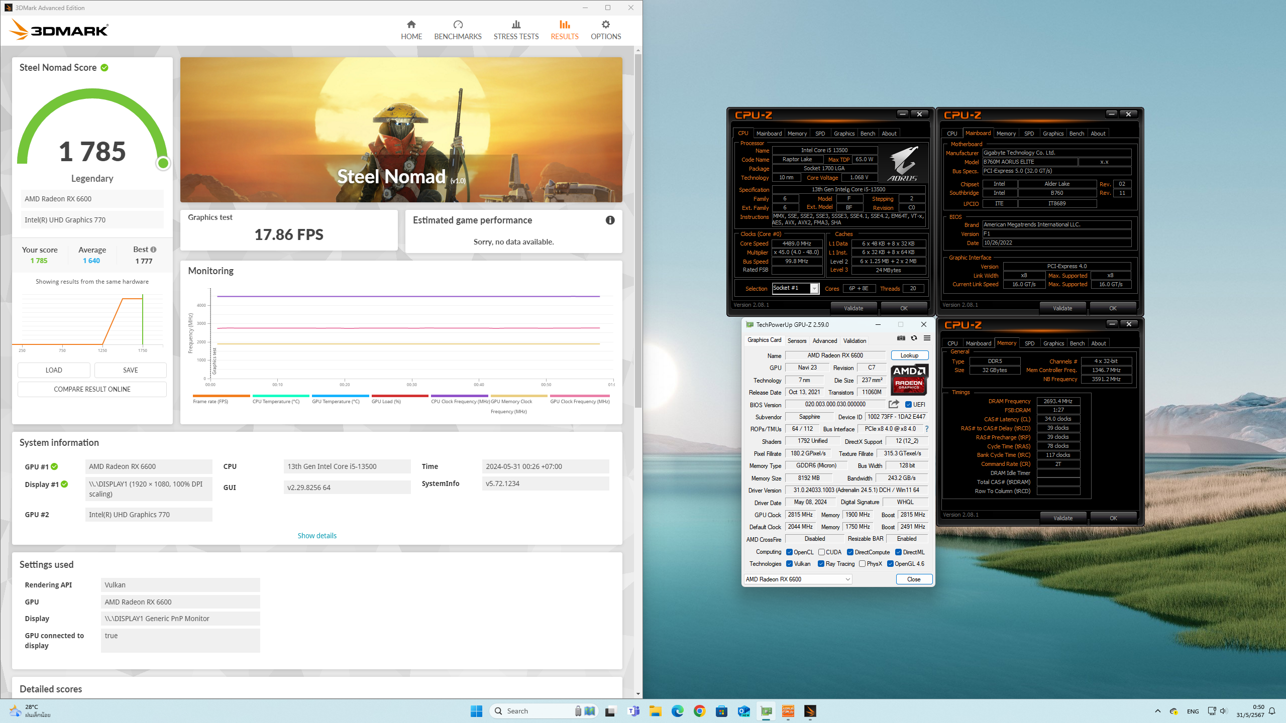Image resolution: width=1286 pixels, height=723 pixels.
Task: Open the GPU-Z hamburger menu
Action: 927,338
